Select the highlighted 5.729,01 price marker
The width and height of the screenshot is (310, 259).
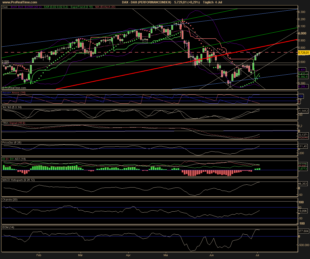[x=304, y=53]
